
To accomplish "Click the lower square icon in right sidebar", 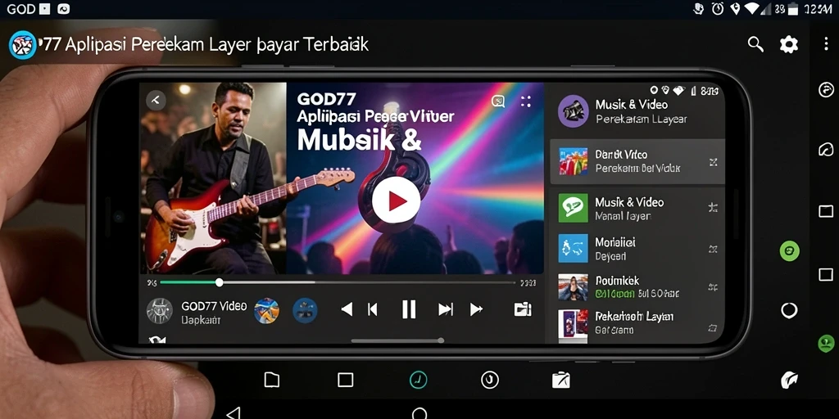I will [x=826, y=275].
